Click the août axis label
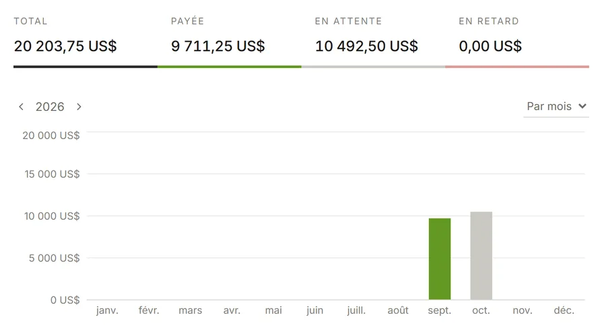The image size is (606, 336). [x=398, y=310]
